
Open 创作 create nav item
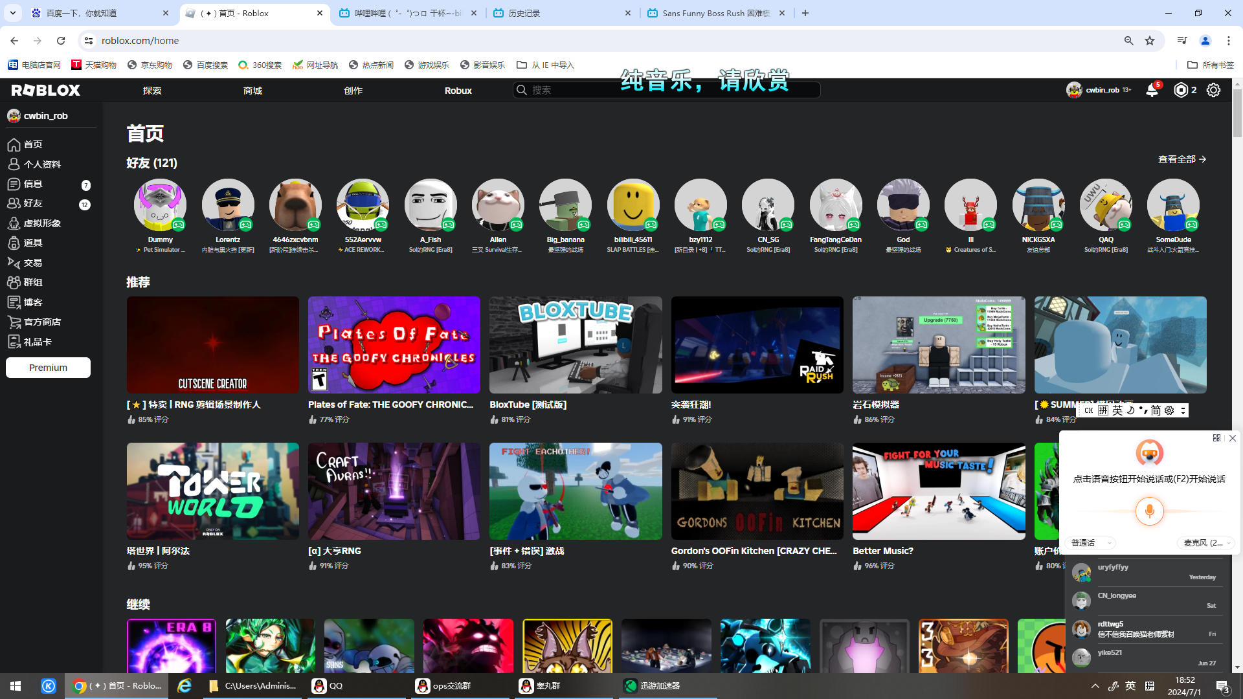(353, 91)
